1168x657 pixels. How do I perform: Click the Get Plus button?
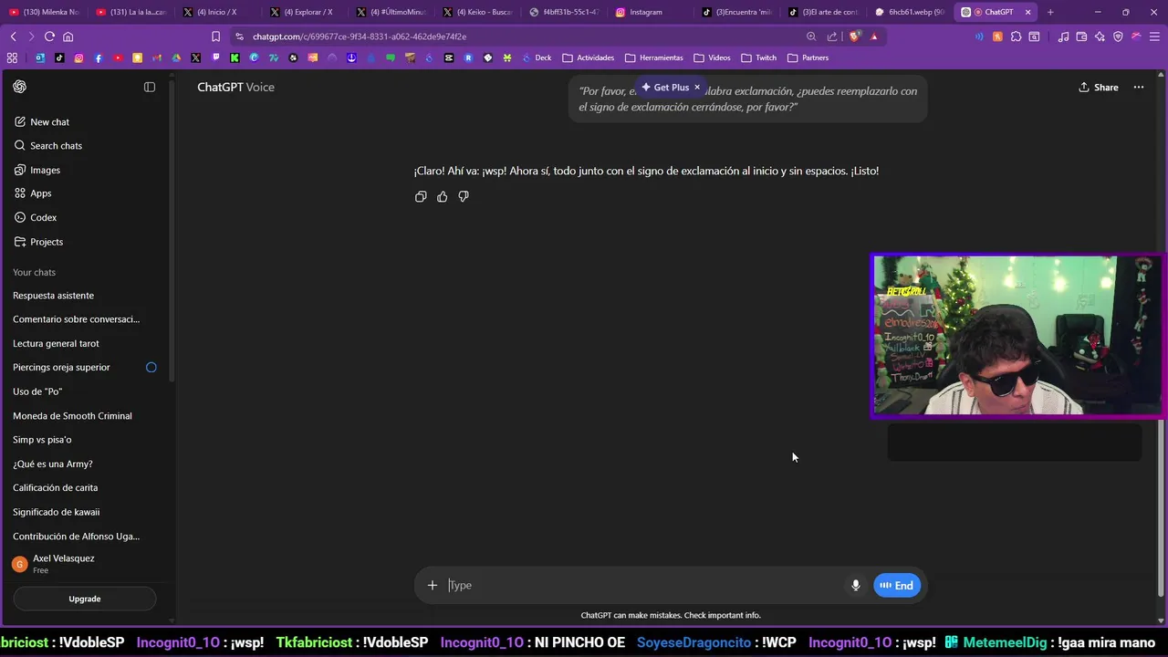(x=666, y=88)
